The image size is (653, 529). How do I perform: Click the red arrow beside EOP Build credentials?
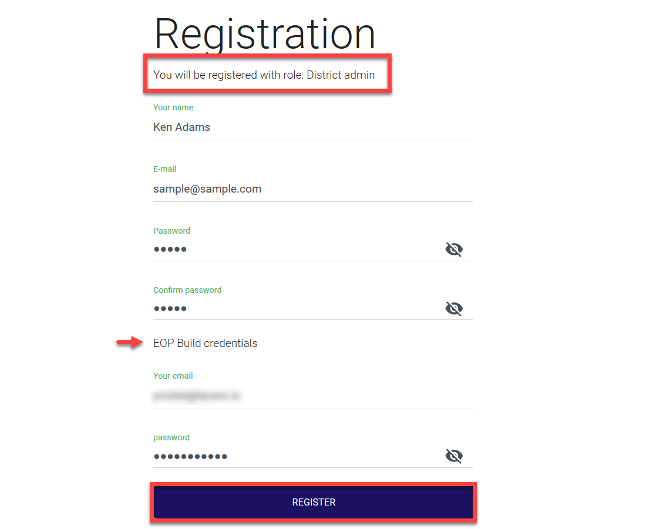pos(129,343)
